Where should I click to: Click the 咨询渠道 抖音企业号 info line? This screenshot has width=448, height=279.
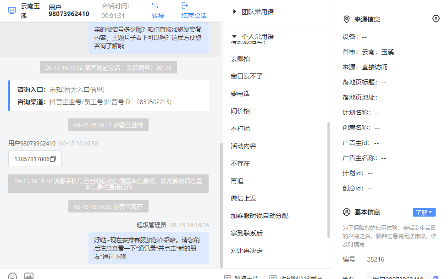pyautogui.click(x=94, y=102)
